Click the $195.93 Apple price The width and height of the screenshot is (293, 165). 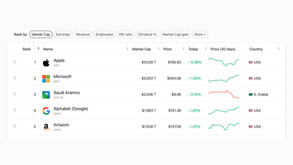[x=174, y=62]
